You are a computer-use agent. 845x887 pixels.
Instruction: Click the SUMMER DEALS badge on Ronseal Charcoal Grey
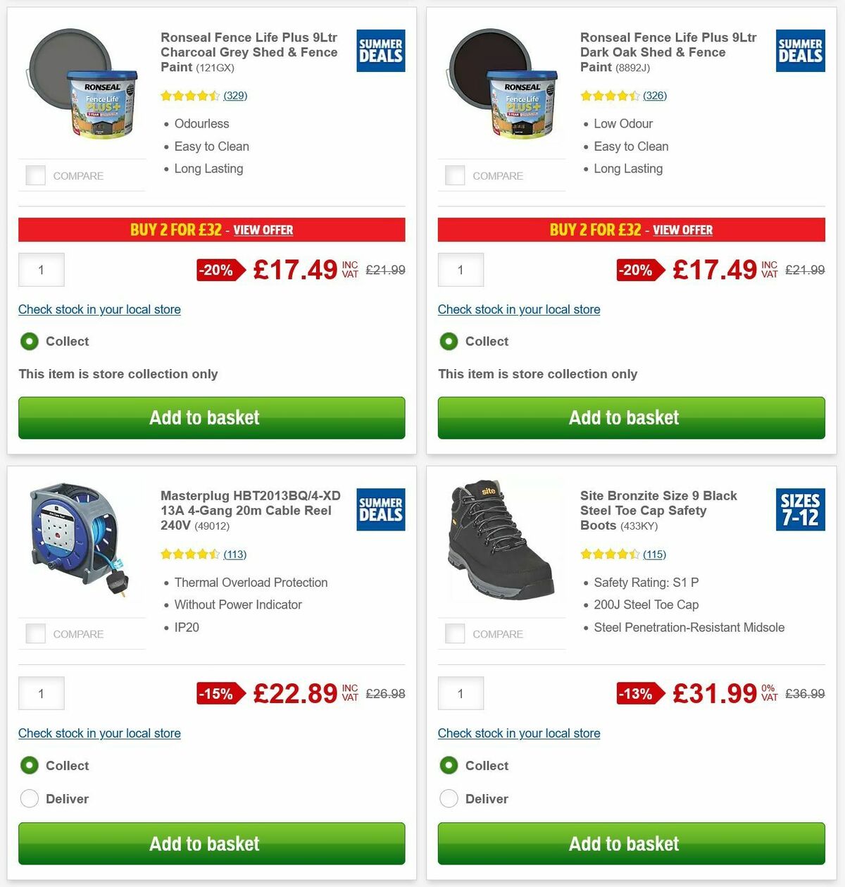click(380, 50)
